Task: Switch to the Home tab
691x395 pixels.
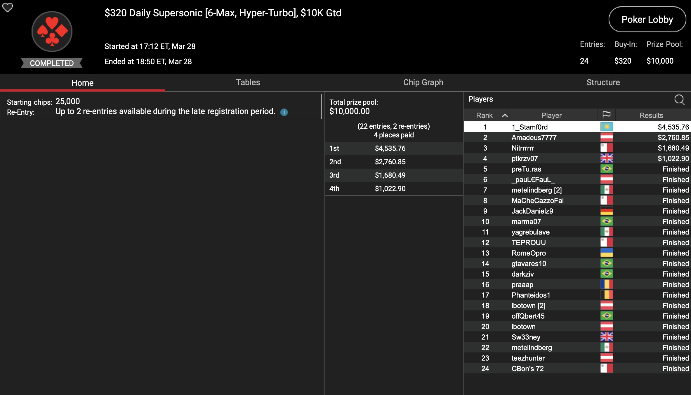Action: 82,83
